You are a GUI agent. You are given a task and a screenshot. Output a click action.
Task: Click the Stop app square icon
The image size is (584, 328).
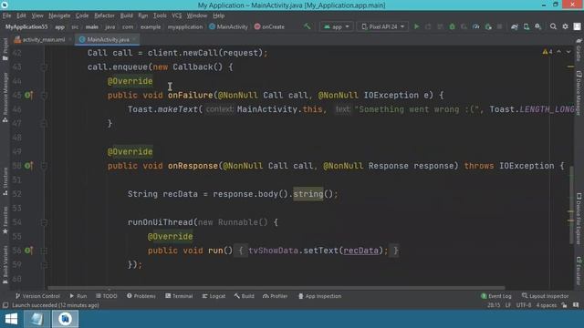click(499, 26)
